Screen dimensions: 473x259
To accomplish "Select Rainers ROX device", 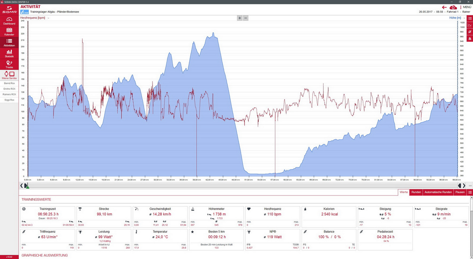I will tap(9, 94).
